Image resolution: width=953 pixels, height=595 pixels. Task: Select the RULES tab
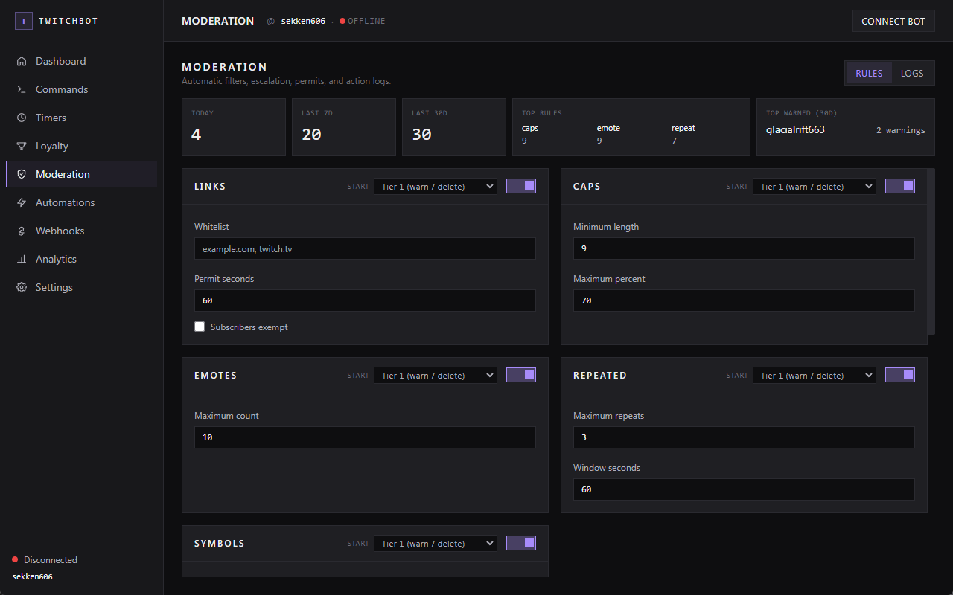869,73
